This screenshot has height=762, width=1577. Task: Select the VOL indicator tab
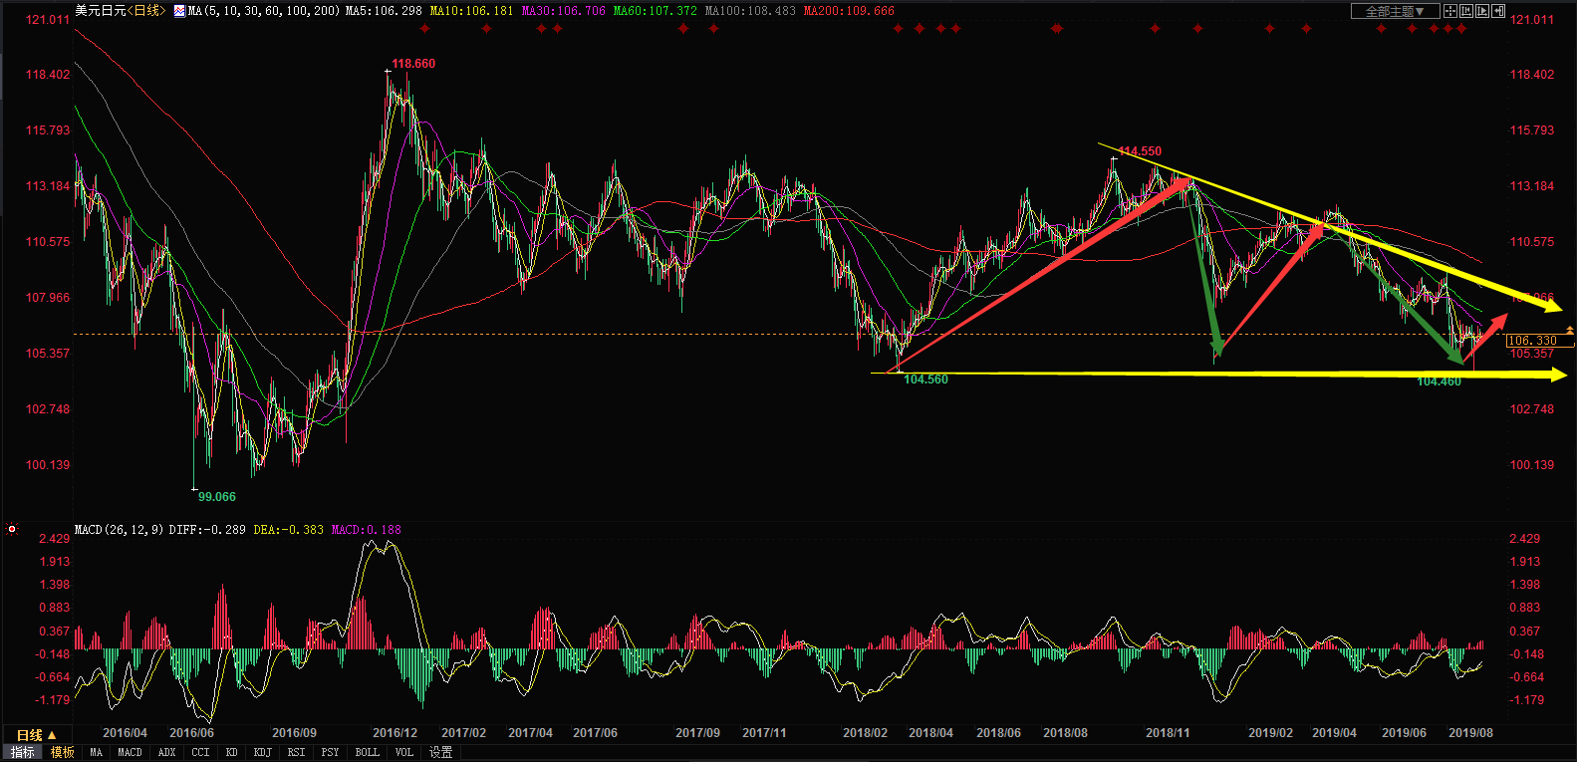(x=403, y=752)
